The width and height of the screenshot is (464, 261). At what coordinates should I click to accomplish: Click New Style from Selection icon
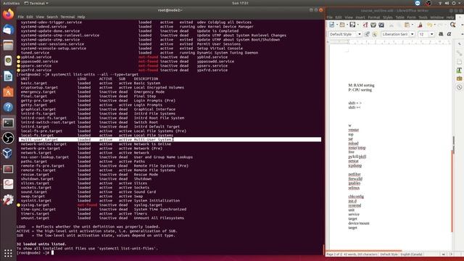coord(375,34)
